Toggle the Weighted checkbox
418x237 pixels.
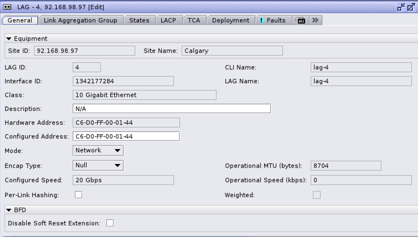click(317, 195)
